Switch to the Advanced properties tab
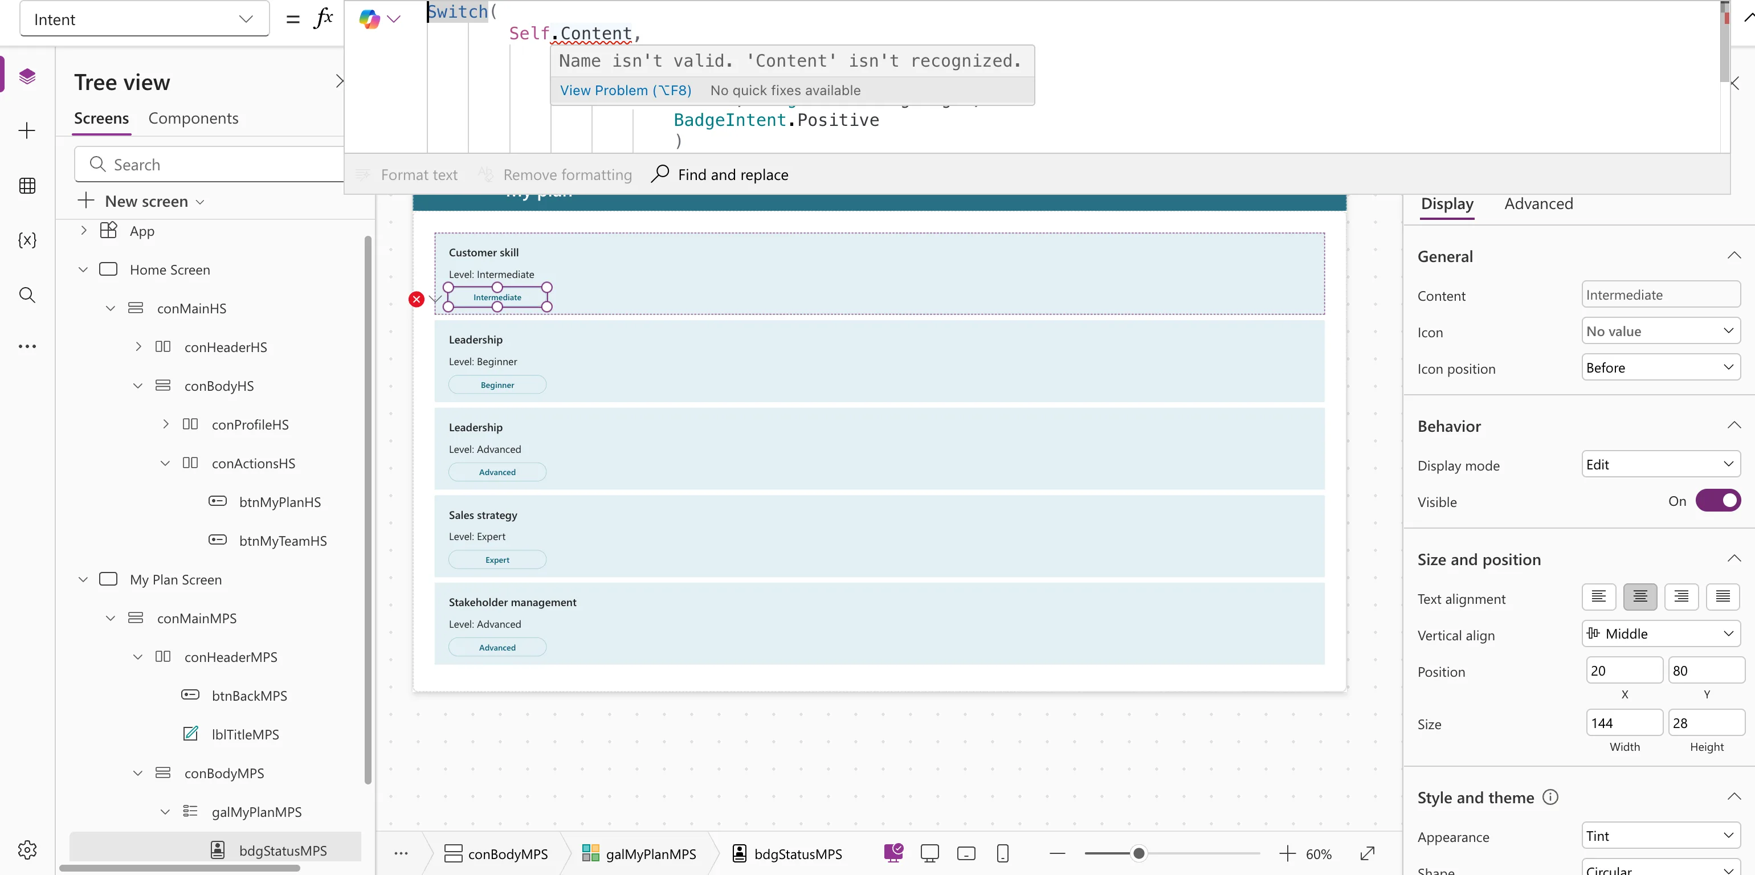 point(1538,203)
